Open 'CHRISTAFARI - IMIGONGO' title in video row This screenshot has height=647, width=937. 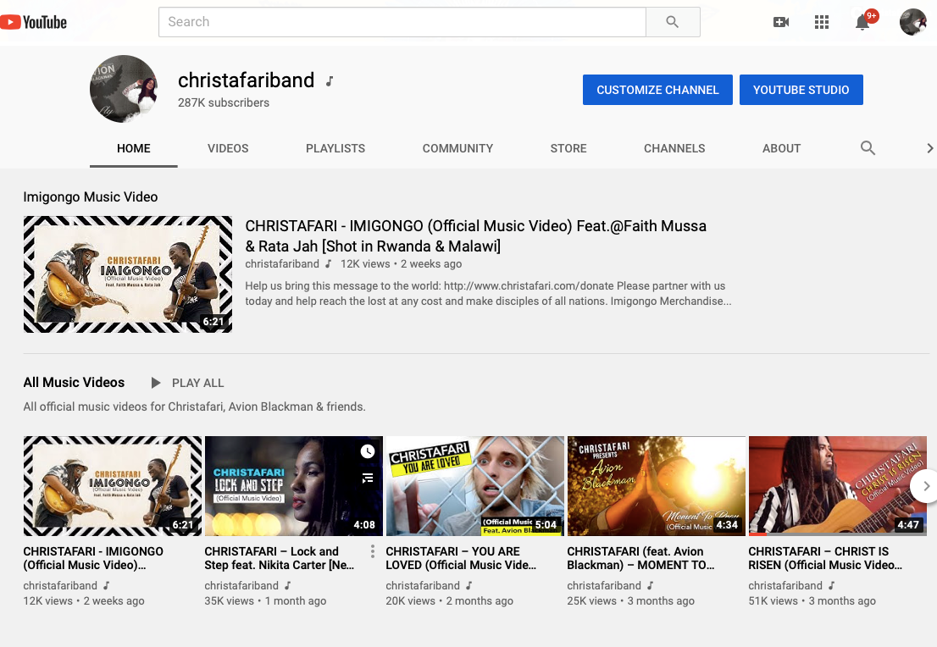click(x=93, y=558)
